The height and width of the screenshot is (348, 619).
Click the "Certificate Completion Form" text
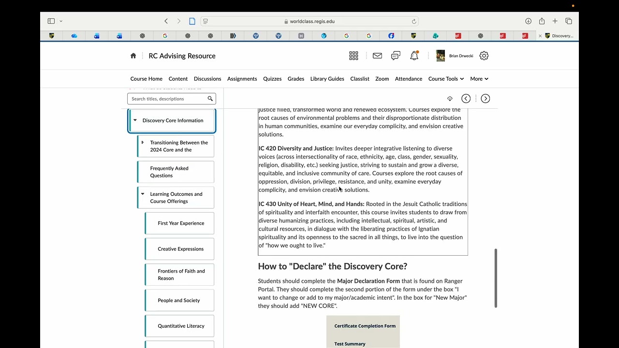pyautogui.click(x=365, y=326)
